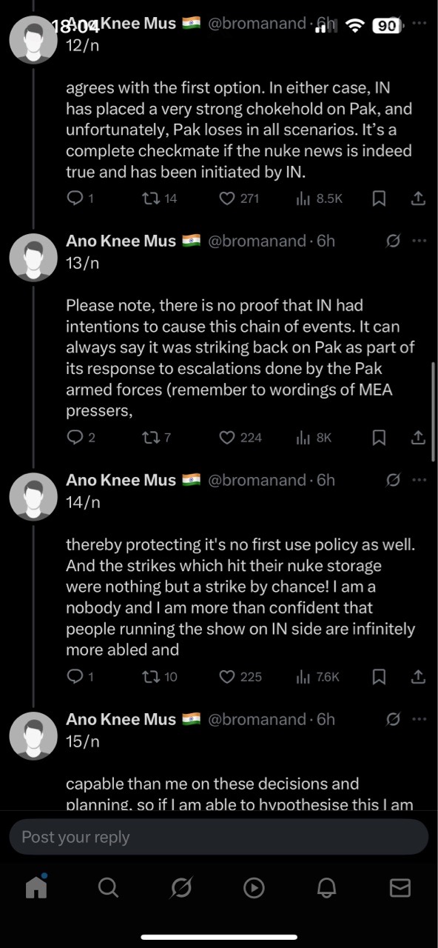The width and height of the screenshot is (438, 948).
Task: Share the 12/n post
Action: [417, 198]
